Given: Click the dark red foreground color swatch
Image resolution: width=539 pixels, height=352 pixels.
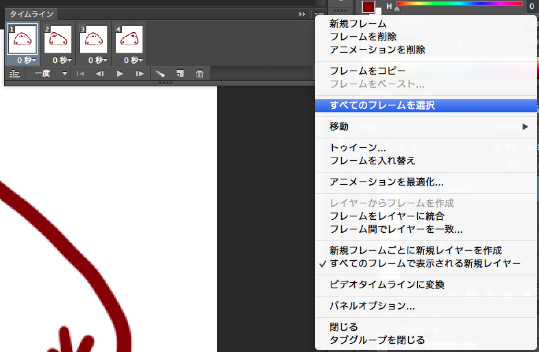Looking at the screenshot, I should (368, 7).
